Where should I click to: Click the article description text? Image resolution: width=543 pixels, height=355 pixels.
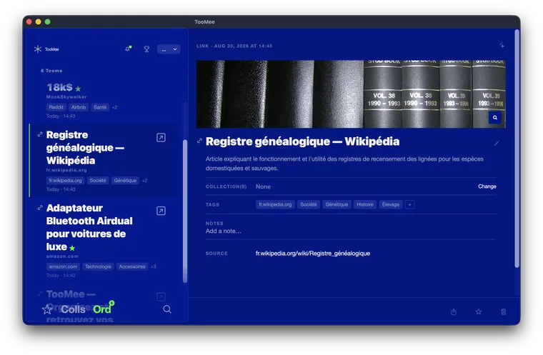tap(344, 164)
